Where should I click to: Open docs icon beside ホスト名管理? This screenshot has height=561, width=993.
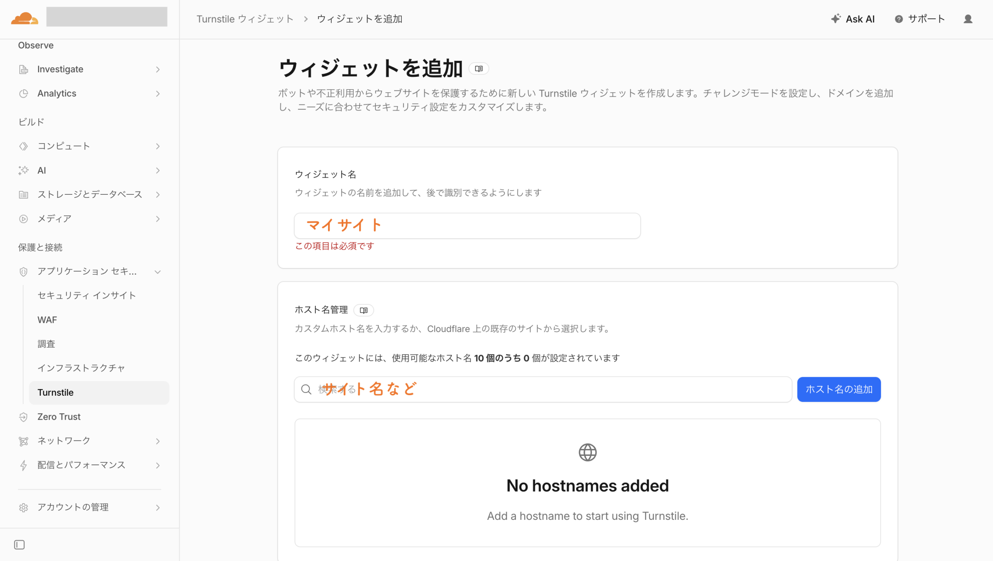363,310
